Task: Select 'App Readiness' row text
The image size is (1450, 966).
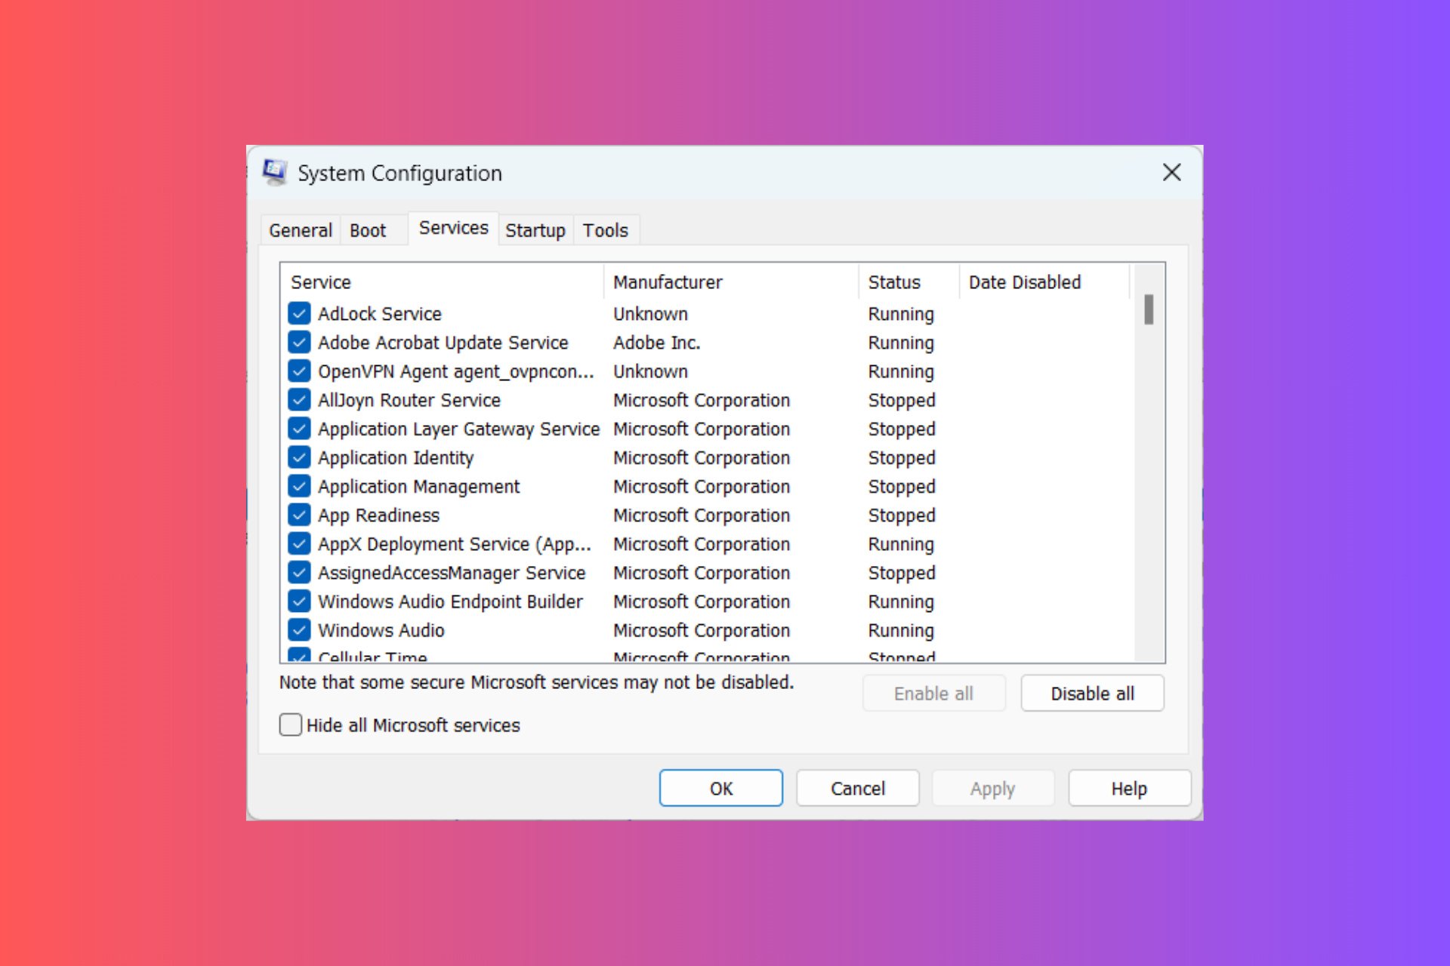Action: click(378, 515)
